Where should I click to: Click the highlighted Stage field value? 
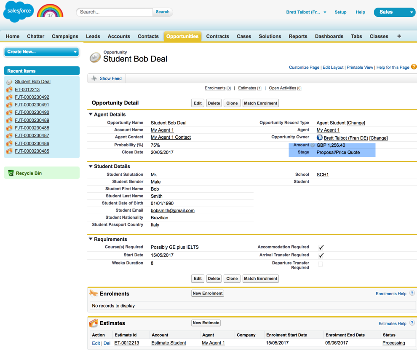pyautogui.click(x=338, y=152)
